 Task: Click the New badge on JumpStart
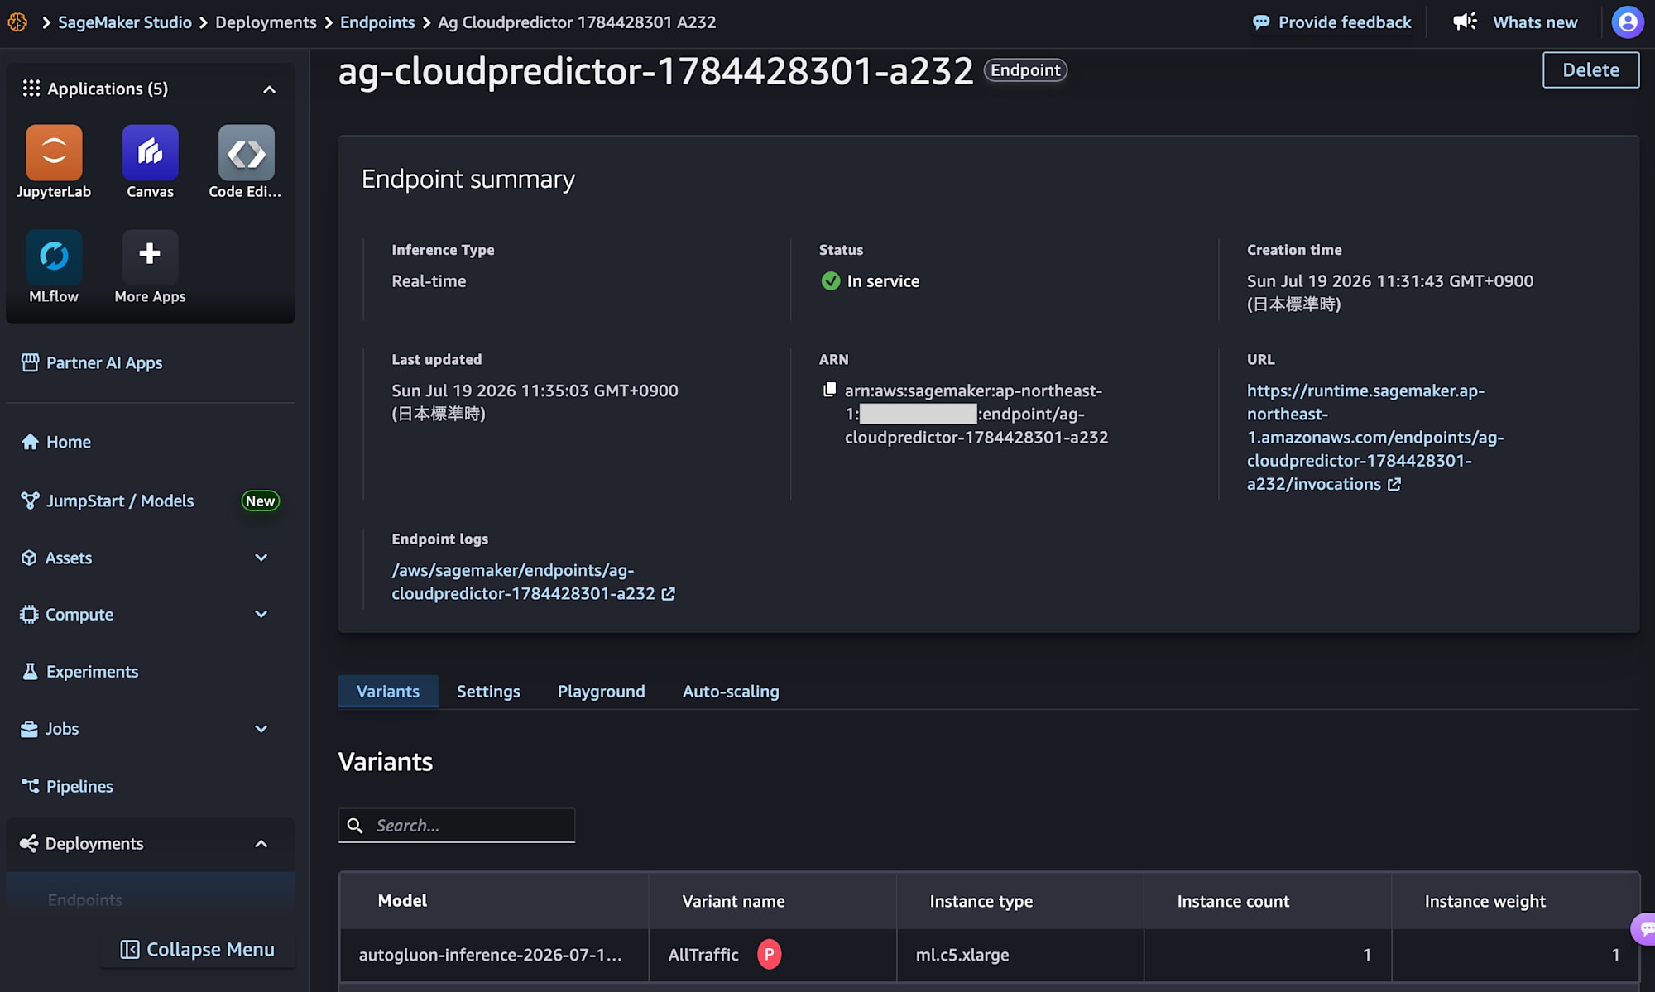click(x=260, y=501)
